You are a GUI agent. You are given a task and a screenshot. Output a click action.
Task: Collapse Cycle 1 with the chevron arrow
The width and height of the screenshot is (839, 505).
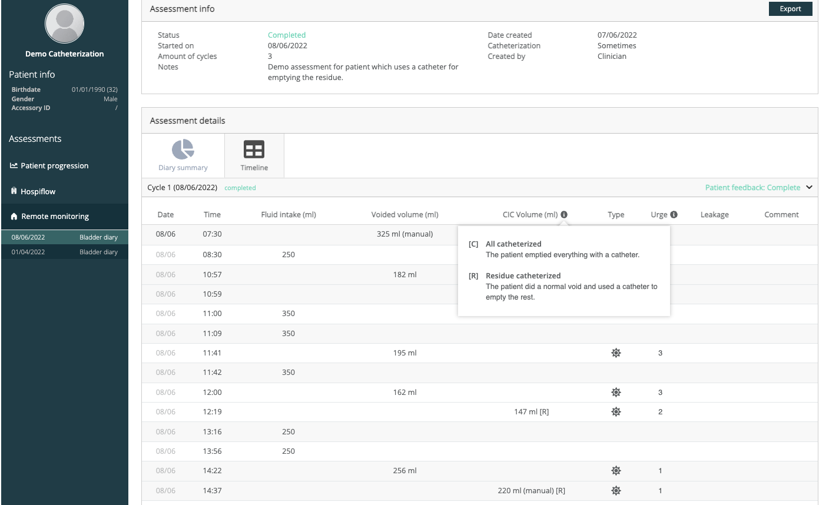click(x=809, y=188)
